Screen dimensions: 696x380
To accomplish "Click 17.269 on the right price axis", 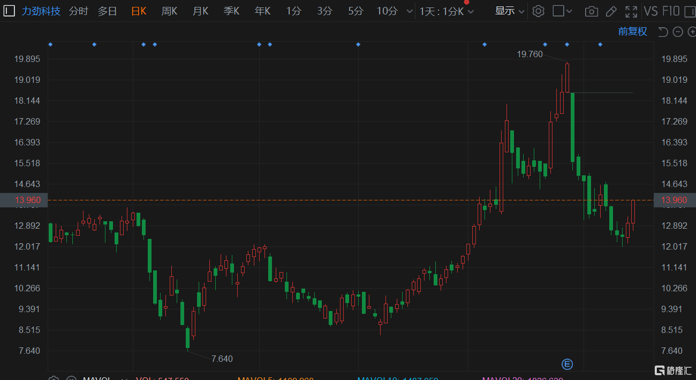I will coord(675,121).
